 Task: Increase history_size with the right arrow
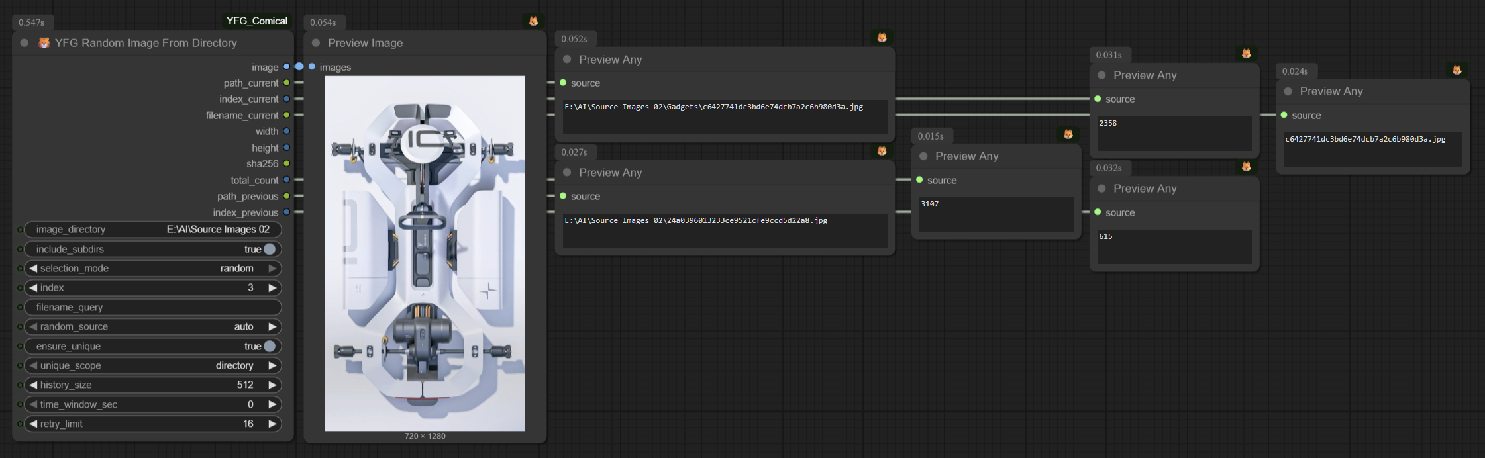click(x=272, y=385)
